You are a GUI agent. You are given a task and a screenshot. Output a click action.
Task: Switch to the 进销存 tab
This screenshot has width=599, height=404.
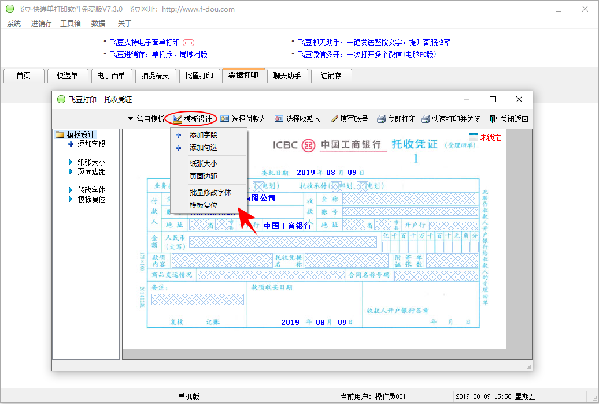point(331,76)
